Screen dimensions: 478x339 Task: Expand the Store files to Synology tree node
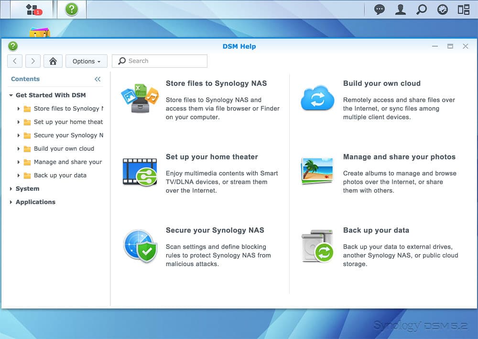coord(19,109)
